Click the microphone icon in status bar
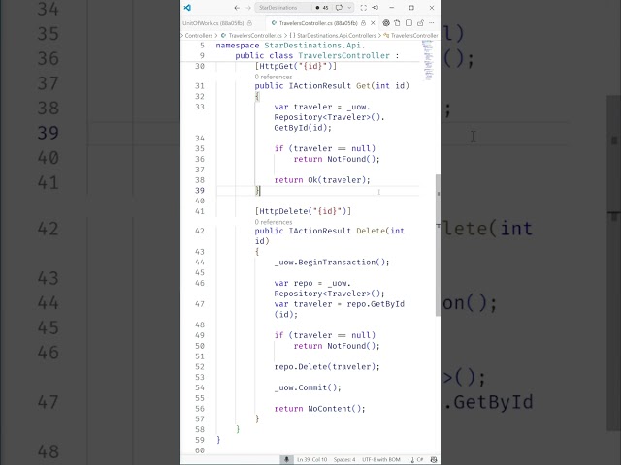The image size is (621, 465). point(286,459)
